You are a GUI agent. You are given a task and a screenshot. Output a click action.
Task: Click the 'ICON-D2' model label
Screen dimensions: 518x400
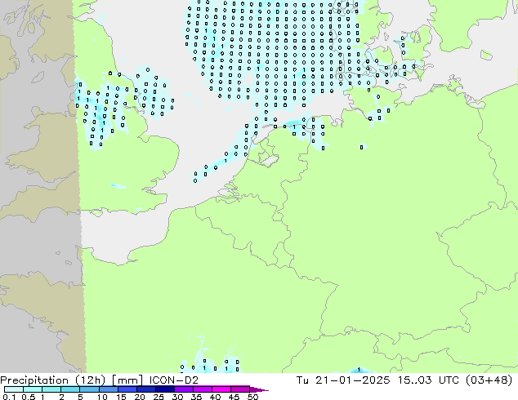pyautogui.click(x=174, y=380)
